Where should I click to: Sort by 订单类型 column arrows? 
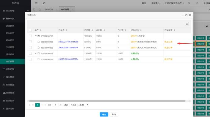click(x=174, y=30)
